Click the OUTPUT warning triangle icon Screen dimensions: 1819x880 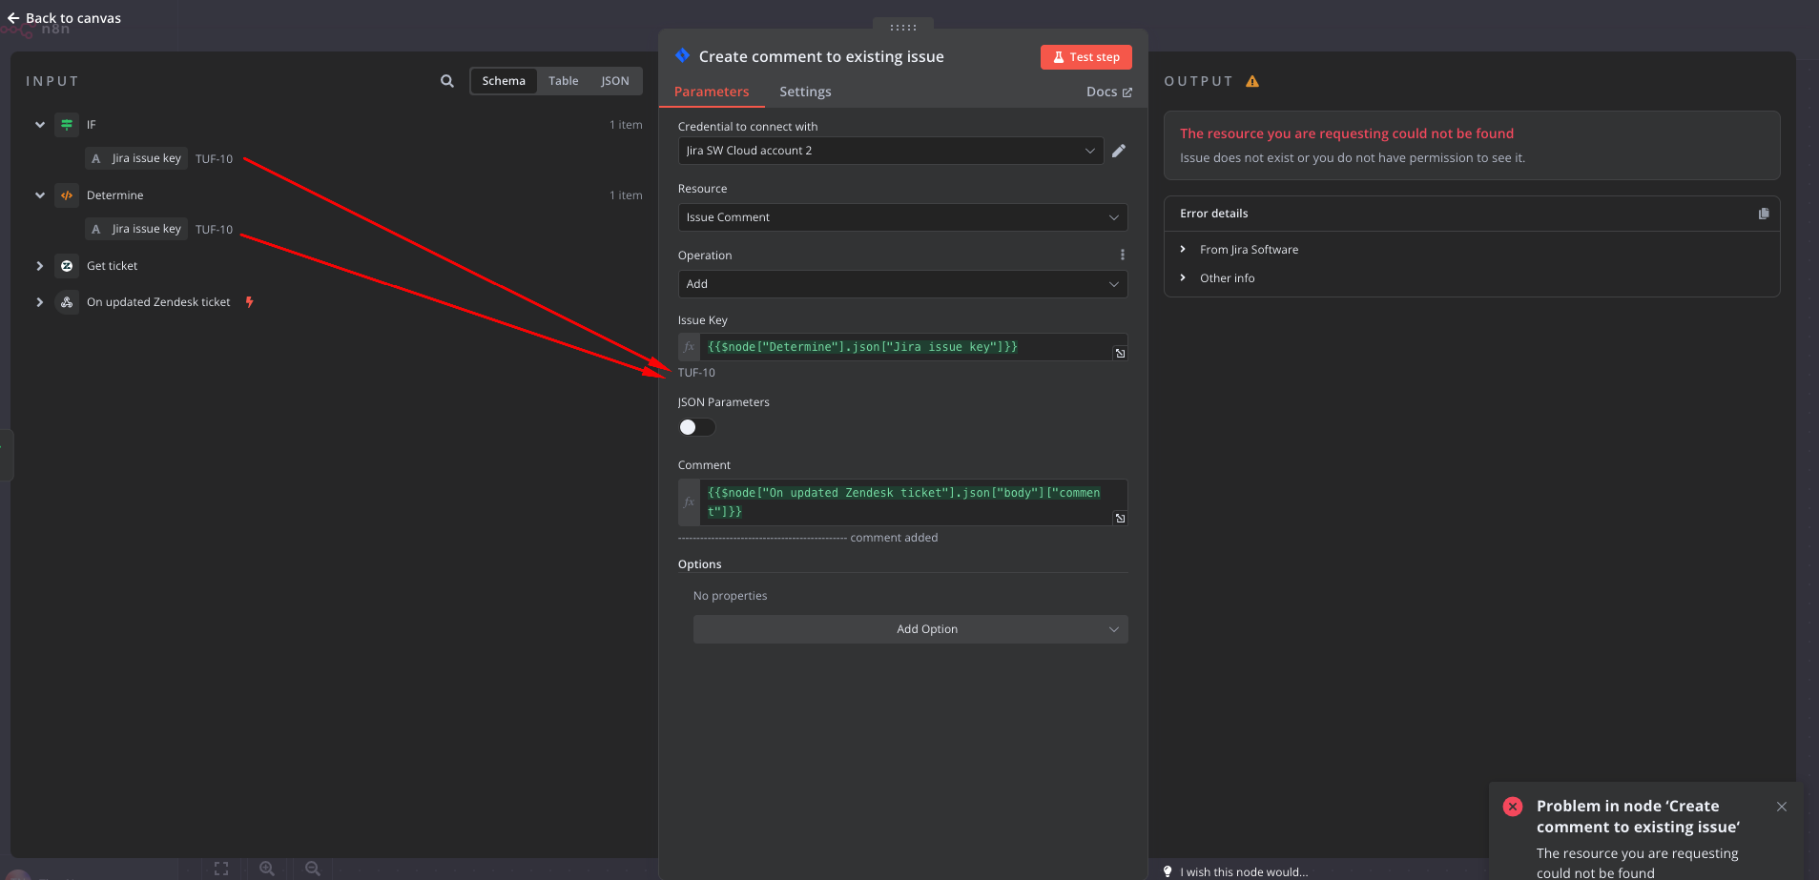click(1252, 81)
